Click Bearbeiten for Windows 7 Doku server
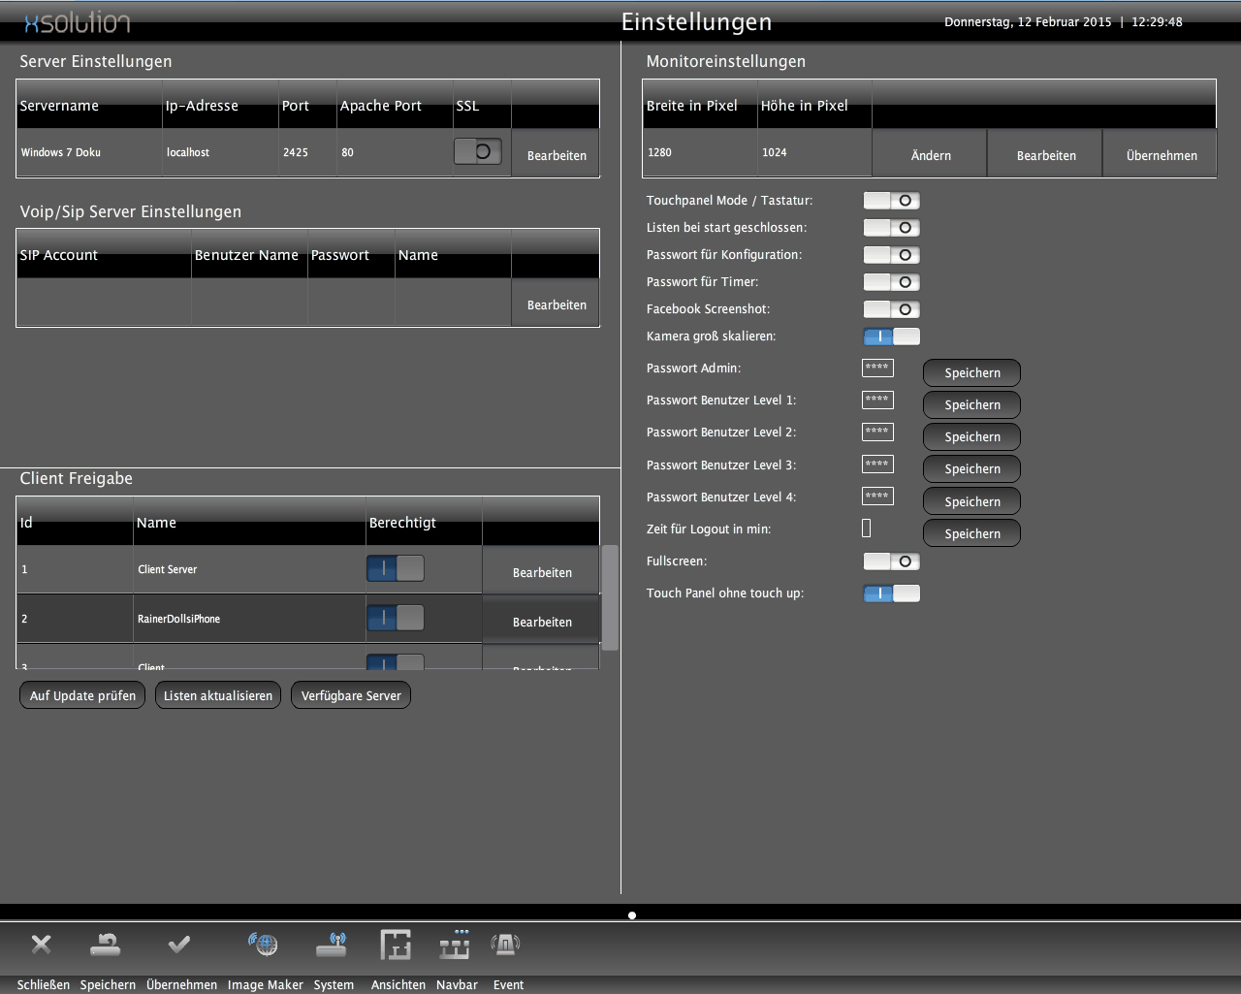The width and height of the screenshot is (1241, 994). [557, 155]
